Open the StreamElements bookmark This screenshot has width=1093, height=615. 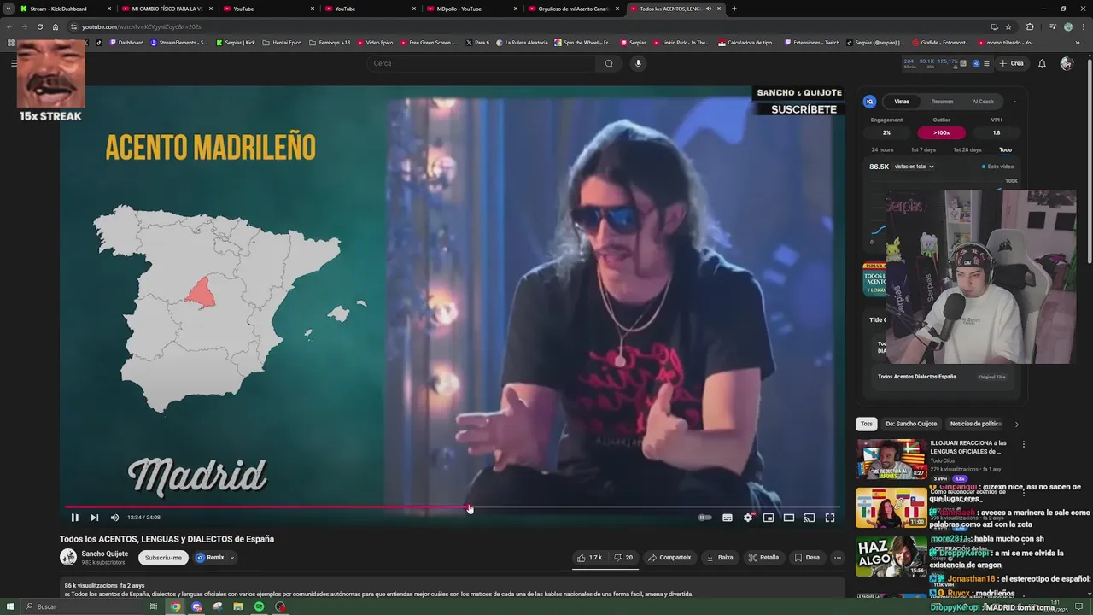pos(179,42)
